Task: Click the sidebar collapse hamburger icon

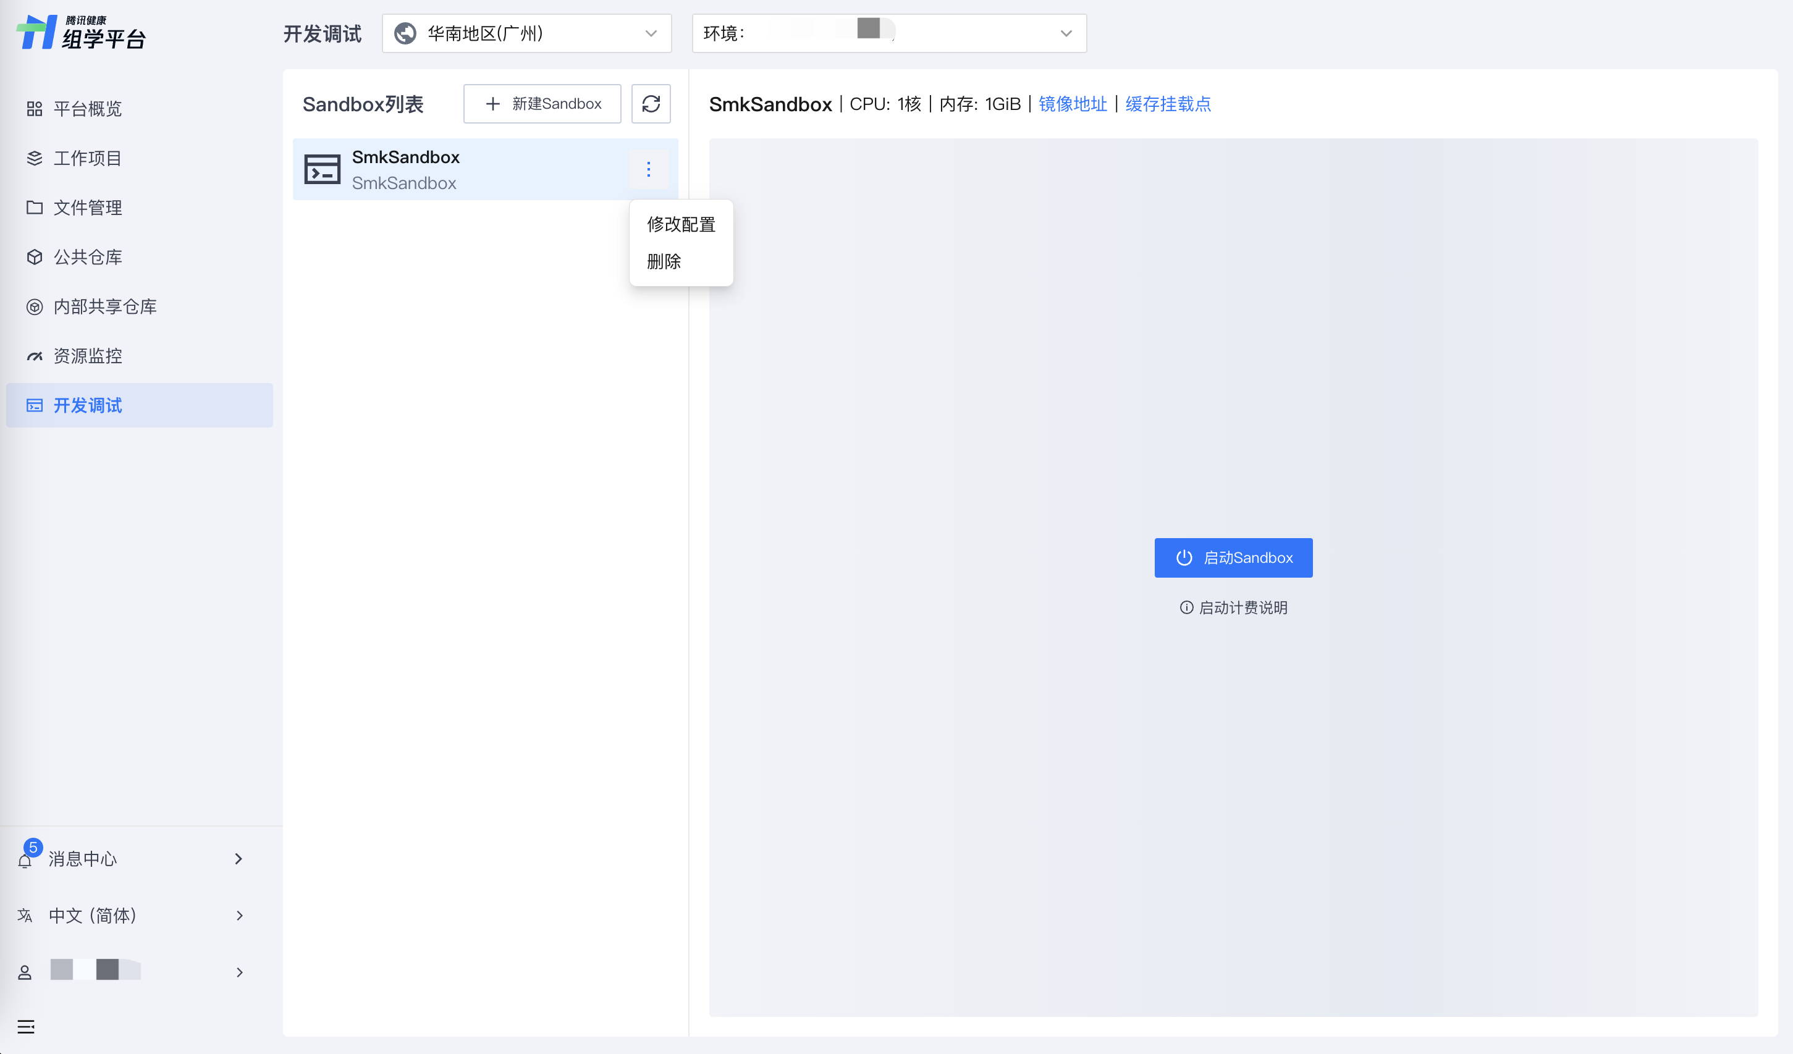Action: [25, 1026]
